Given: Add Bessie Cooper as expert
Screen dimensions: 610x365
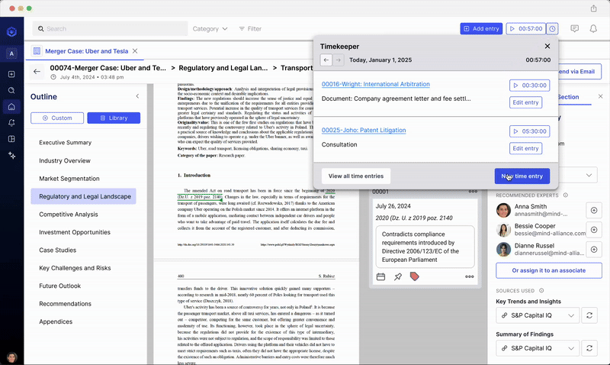Looking at the screenshot, I should 594,230.
